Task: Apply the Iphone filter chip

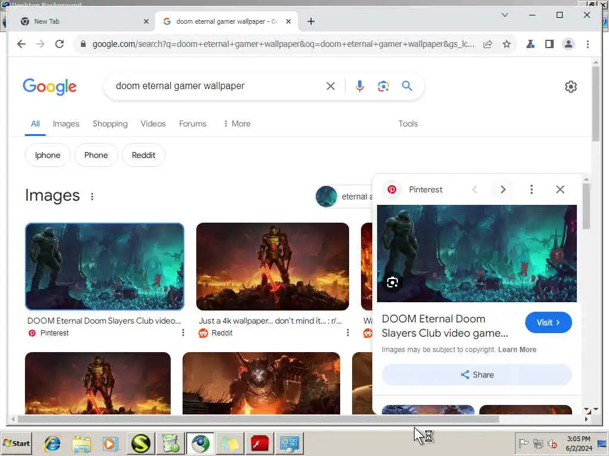Action: [48, 155]
